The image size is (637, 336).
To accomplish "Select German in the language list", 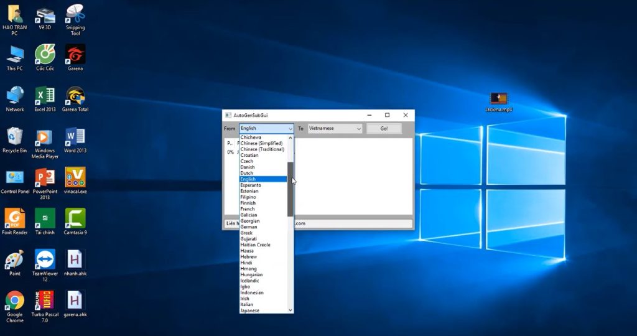I will click(249, 227).
